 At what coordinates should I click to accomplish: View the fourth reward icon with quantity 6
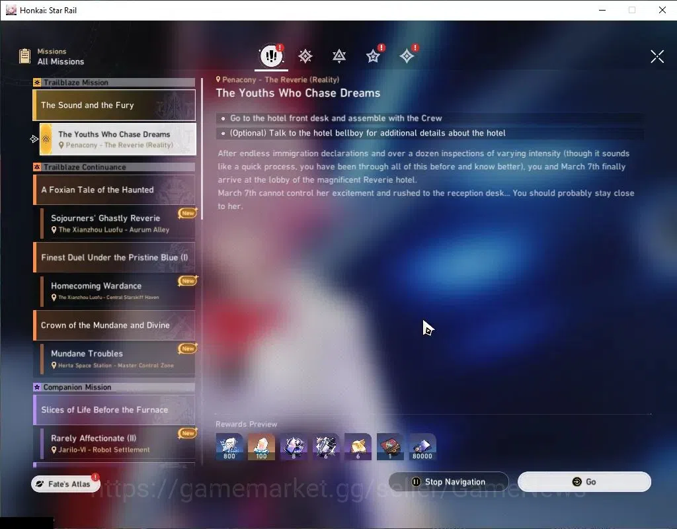click(x=325, y=447)
